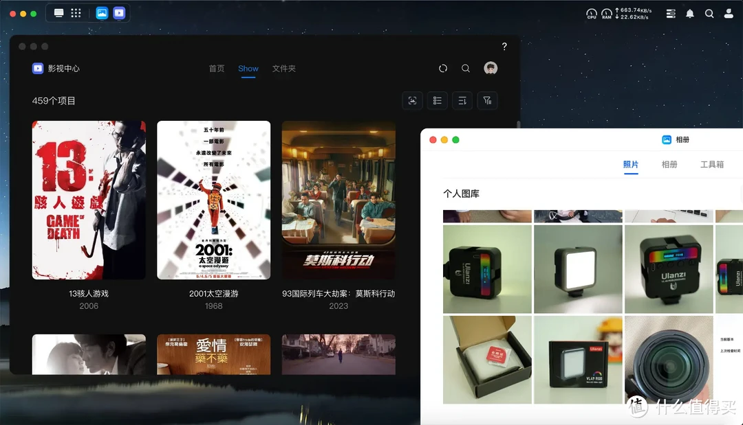
Task: Click the title 2001太空漫游
Action: (214, 294)
